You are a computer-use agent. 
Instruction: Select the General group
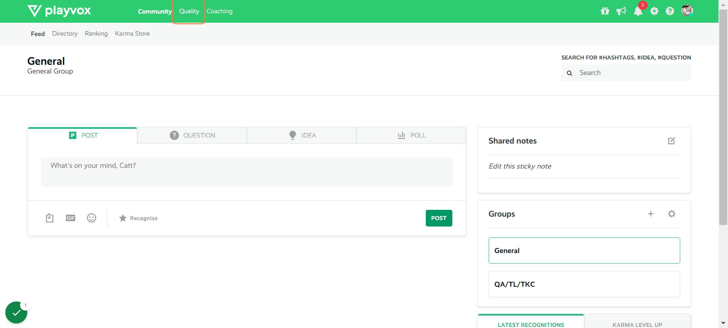(584, 251)
